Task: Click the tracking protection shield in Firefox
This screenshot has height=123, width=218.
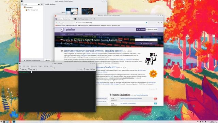Action: (74, 23)
